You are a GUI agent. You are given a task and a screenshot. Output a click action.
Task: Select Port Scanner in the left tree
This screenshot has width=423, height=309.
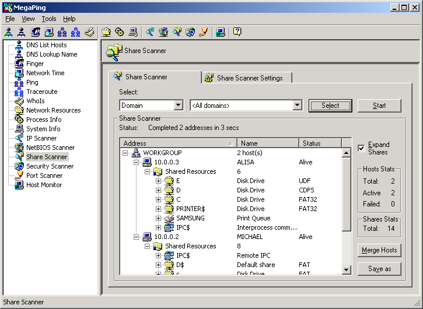pyautogui.click(x=44, y=175)
